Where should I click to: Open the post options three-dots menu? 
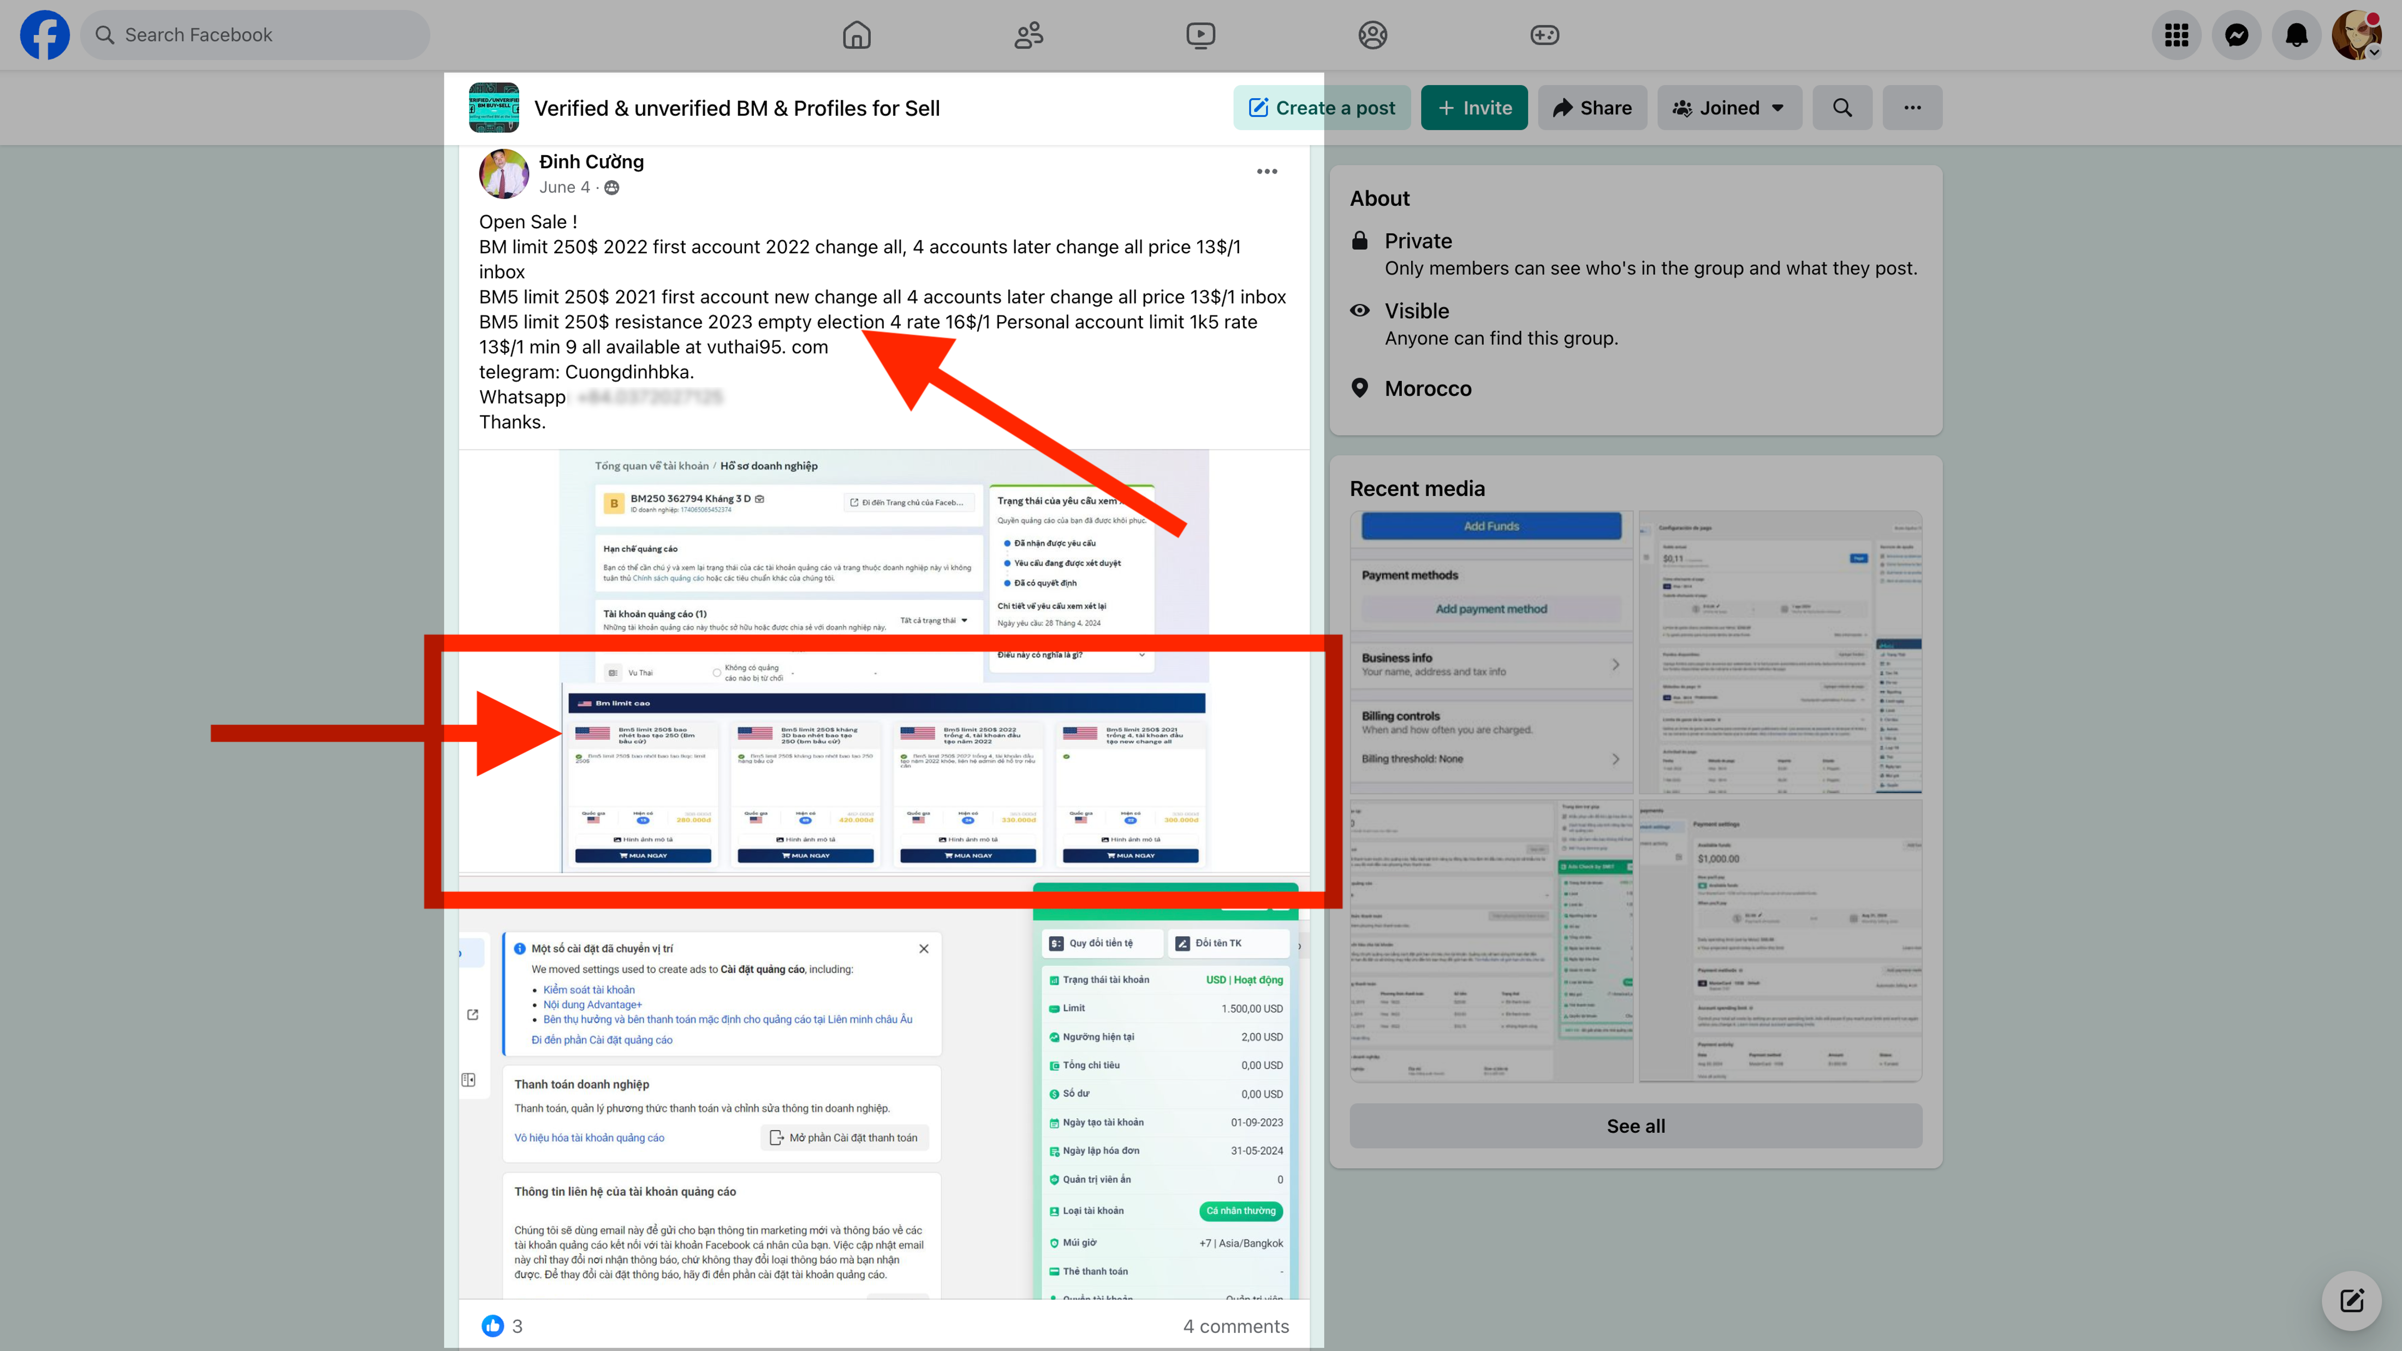click(x=1267, y=171)
